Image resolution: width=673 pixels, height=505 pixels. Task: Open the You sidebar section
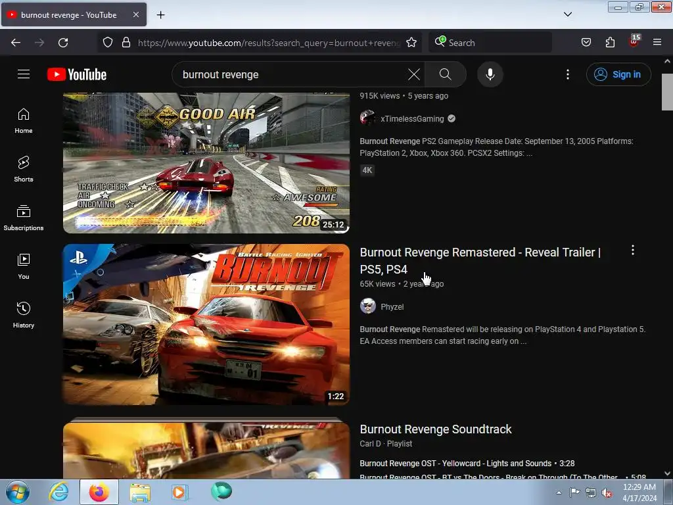pyautogui.click(x=24, y=266)
